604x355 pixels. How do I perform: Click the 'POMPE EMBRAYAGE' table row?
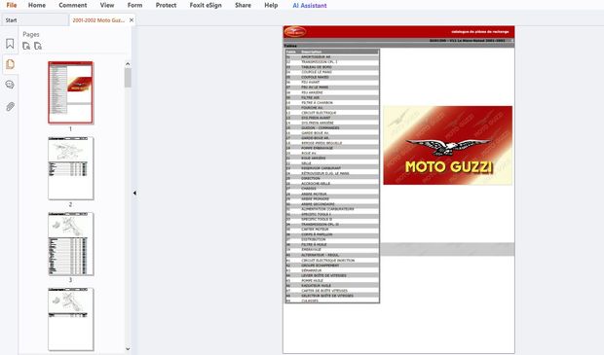point(332,148)
